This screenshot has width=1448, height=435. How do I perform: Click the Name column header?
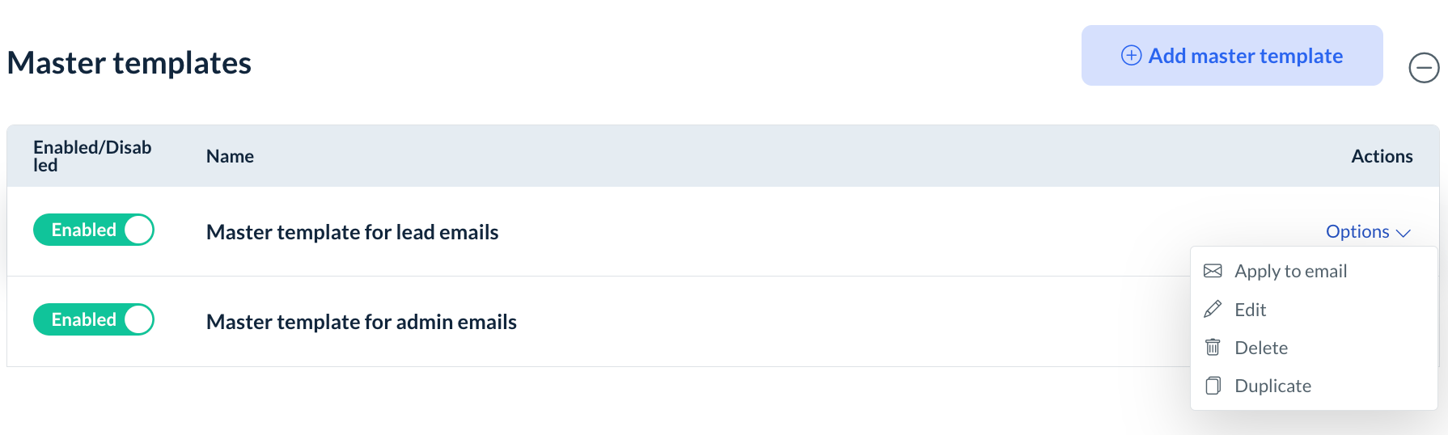pyautogui.click(x=230, y=156)
